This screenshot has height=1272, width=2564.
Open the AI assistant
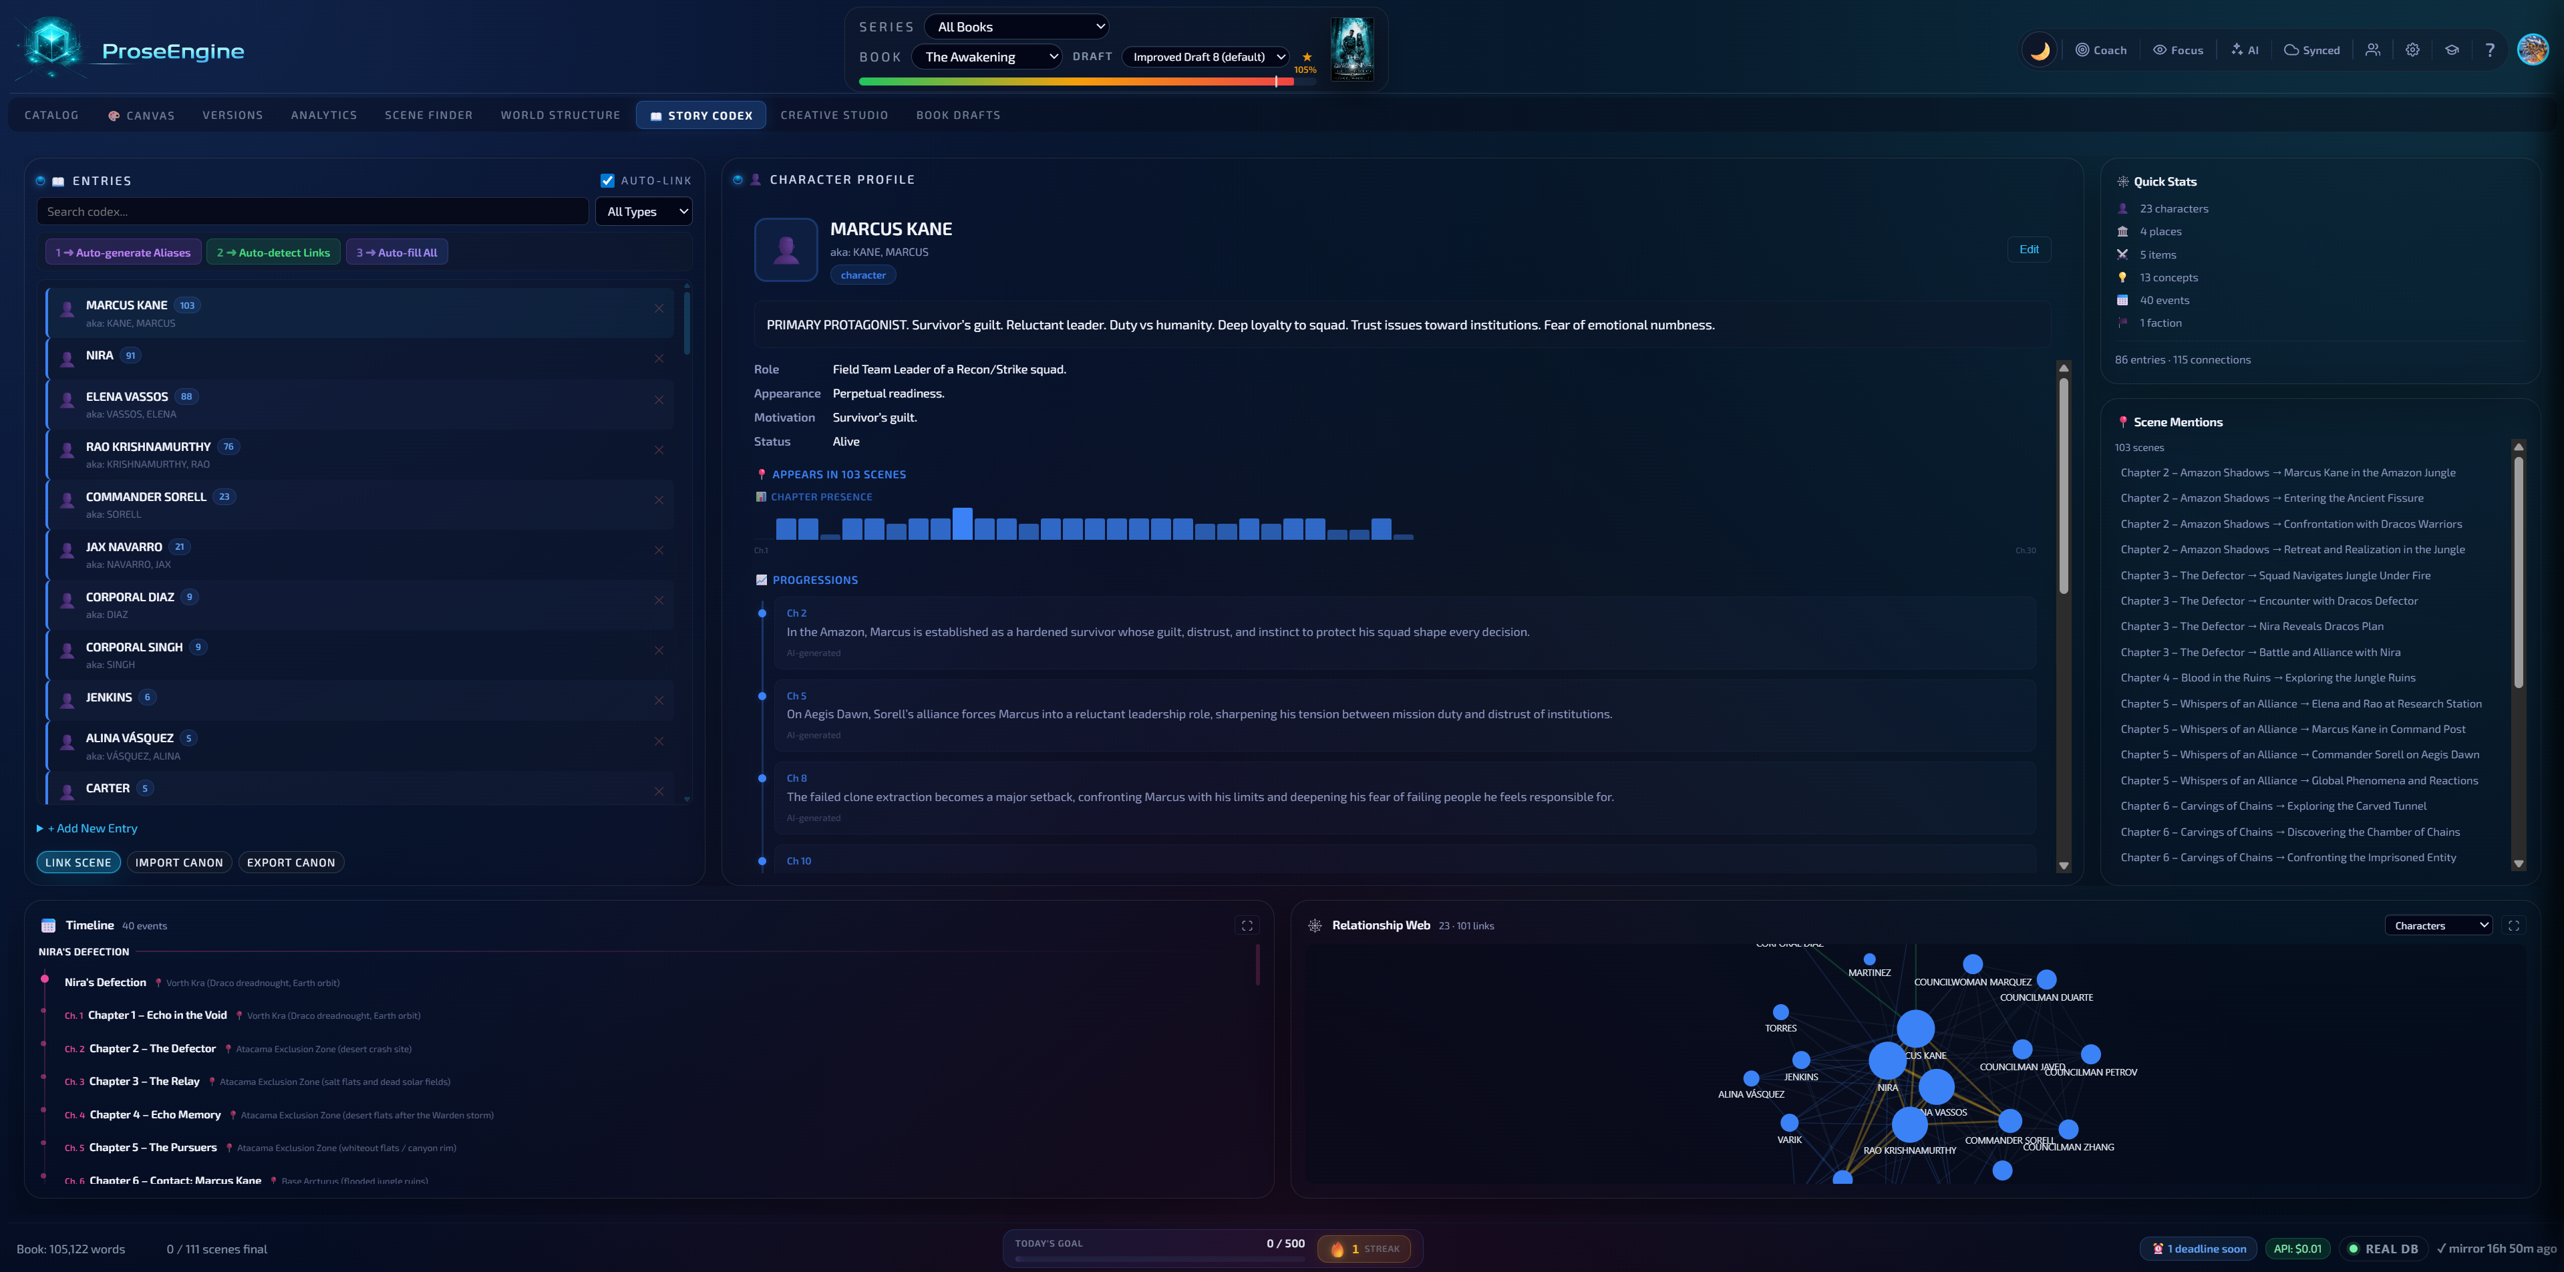(x=2245, y=49)
